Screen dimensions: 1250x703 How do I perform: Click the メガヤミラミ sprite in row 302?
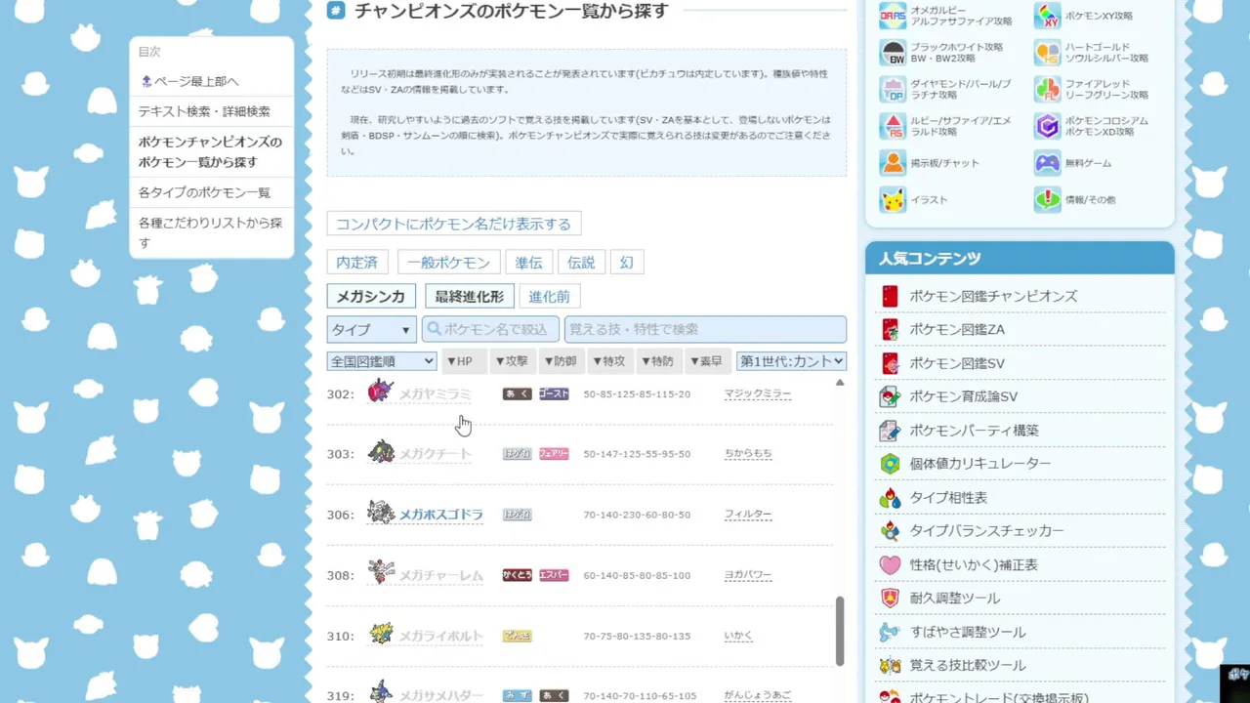click(x=380, y=392)
